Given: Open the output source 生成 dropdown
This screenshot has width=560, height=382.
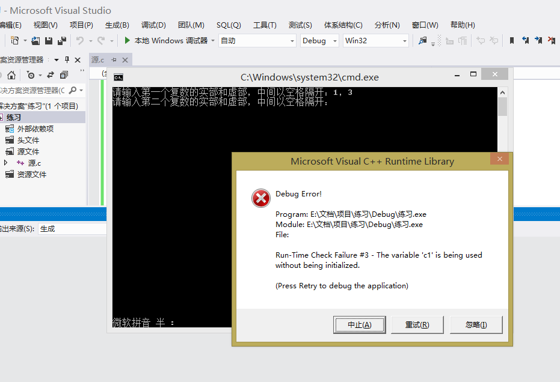Looking at the screenshot, I should 72,229.
